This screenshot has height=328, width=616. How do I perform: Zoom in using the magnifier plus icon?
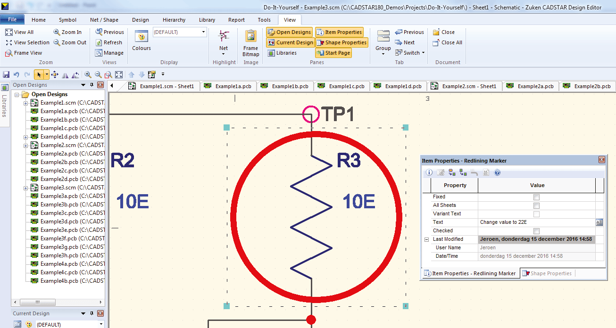click(x=88, y=74)
